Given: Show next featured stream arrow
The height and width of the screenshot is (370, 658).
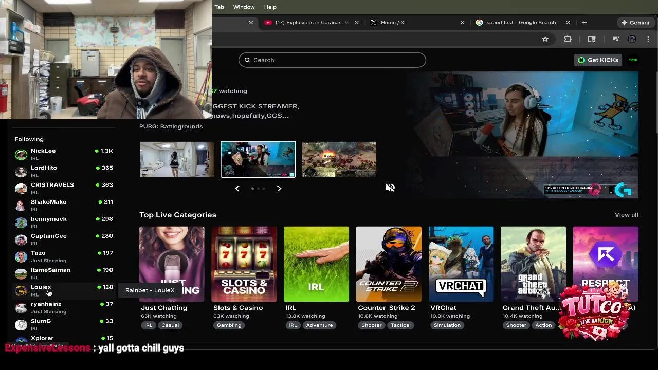Looking at the screenshot, I should (279, 189).
